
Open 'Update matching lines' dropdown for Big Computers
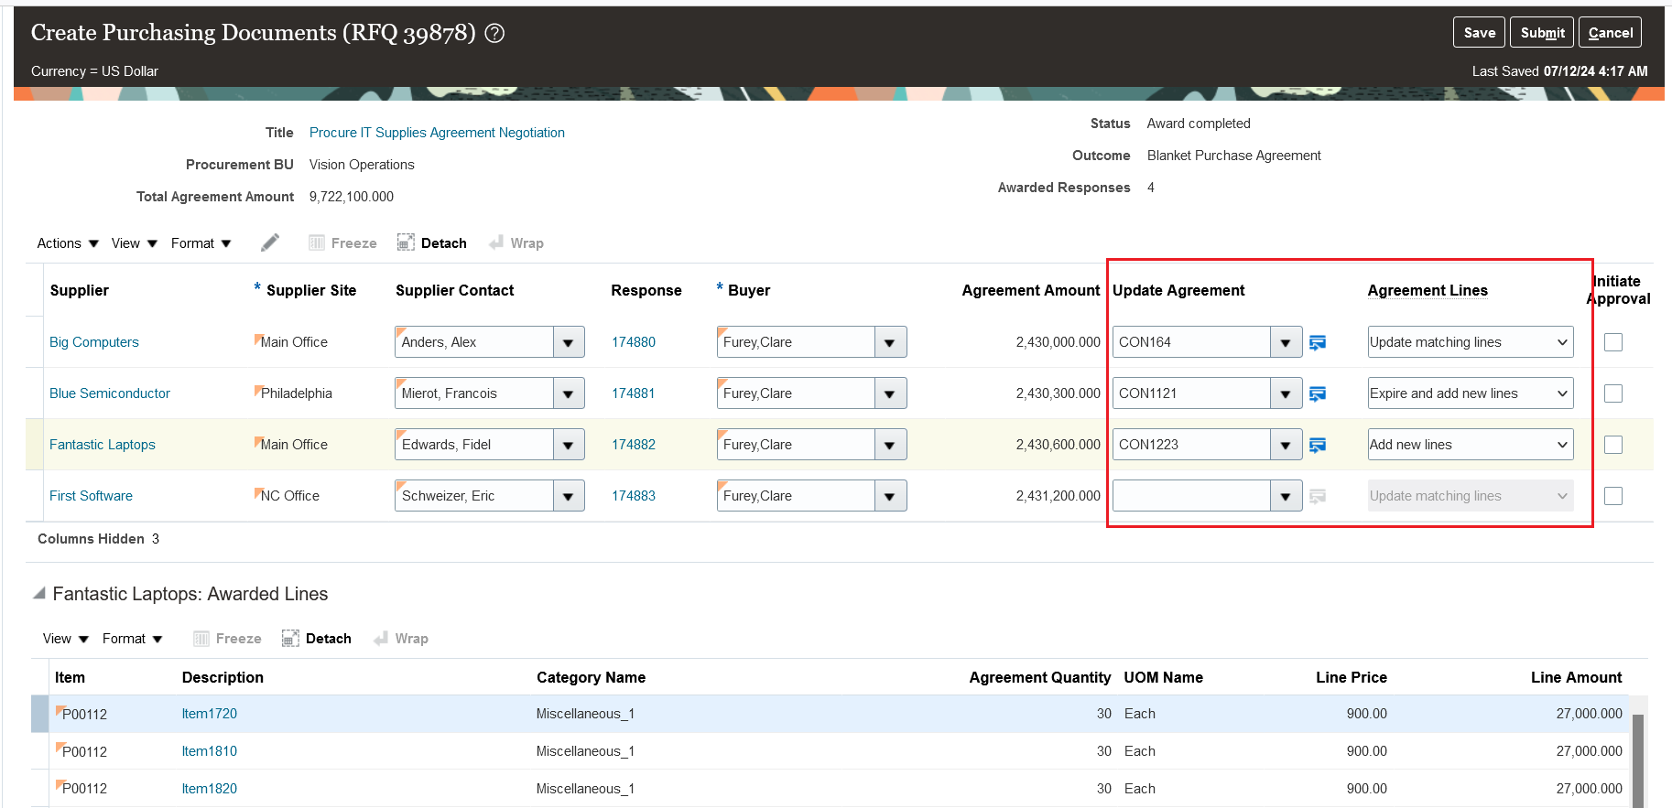pos(1471,342)
